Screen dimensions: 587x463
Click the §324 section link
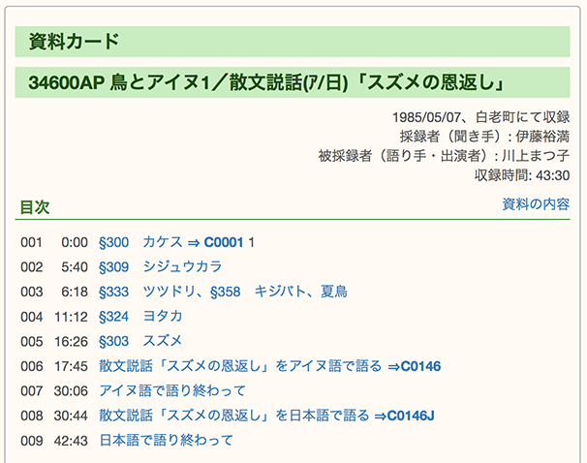113,316
